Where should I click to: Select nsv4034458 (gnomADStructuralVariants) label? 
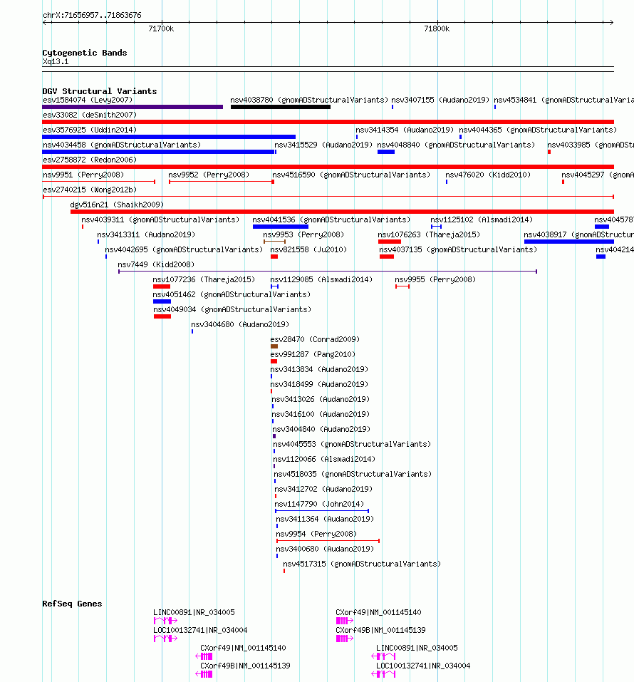click(122, 145)
